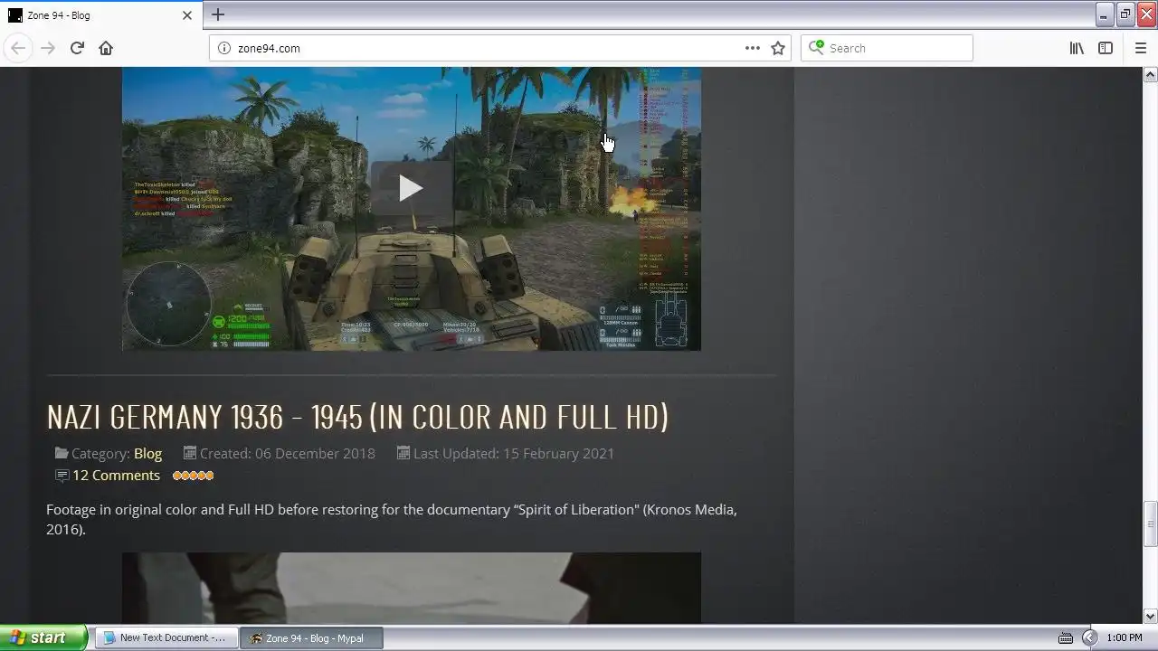Open the Windows start menu

[x=43, y=637]
